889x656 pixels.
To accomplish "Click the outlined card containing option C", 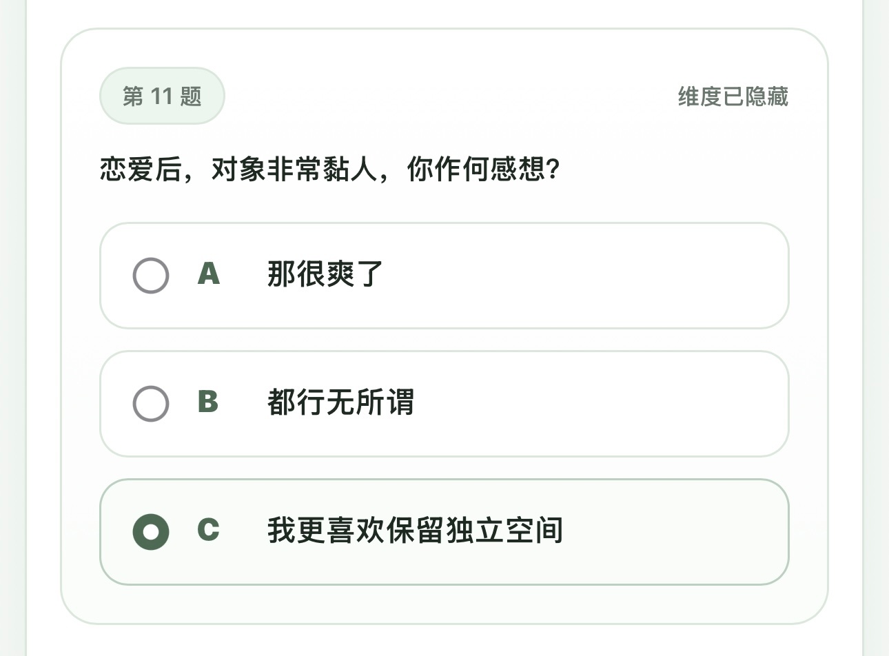I will click(x=444, y=531).
